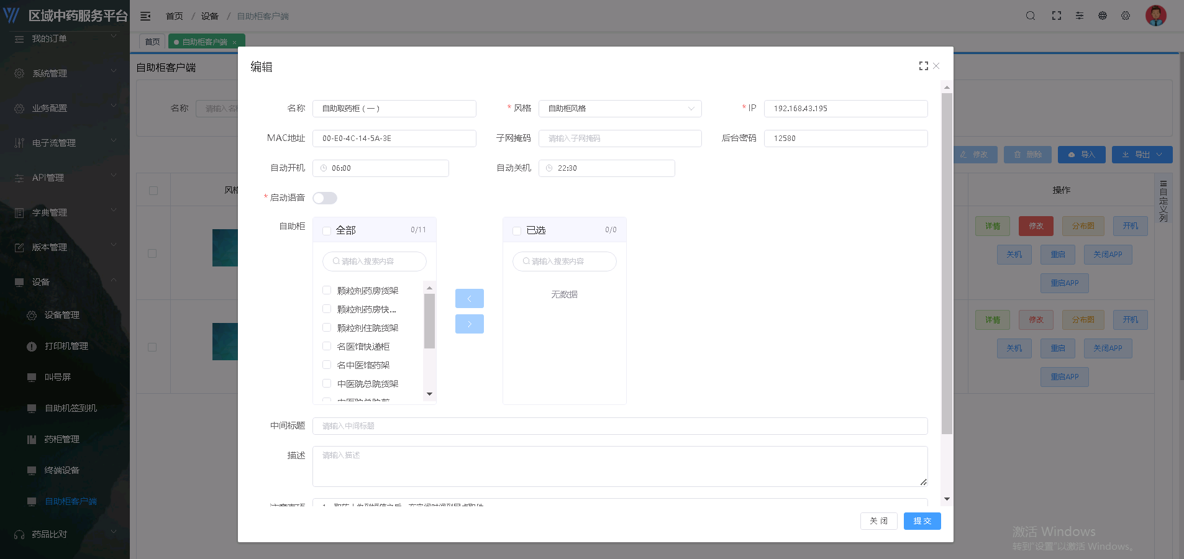Viewport: 1184px width, 559px height.
Task: Check the 颗粒剂药房快... checkbox
Action: click(x=327, y=309)
